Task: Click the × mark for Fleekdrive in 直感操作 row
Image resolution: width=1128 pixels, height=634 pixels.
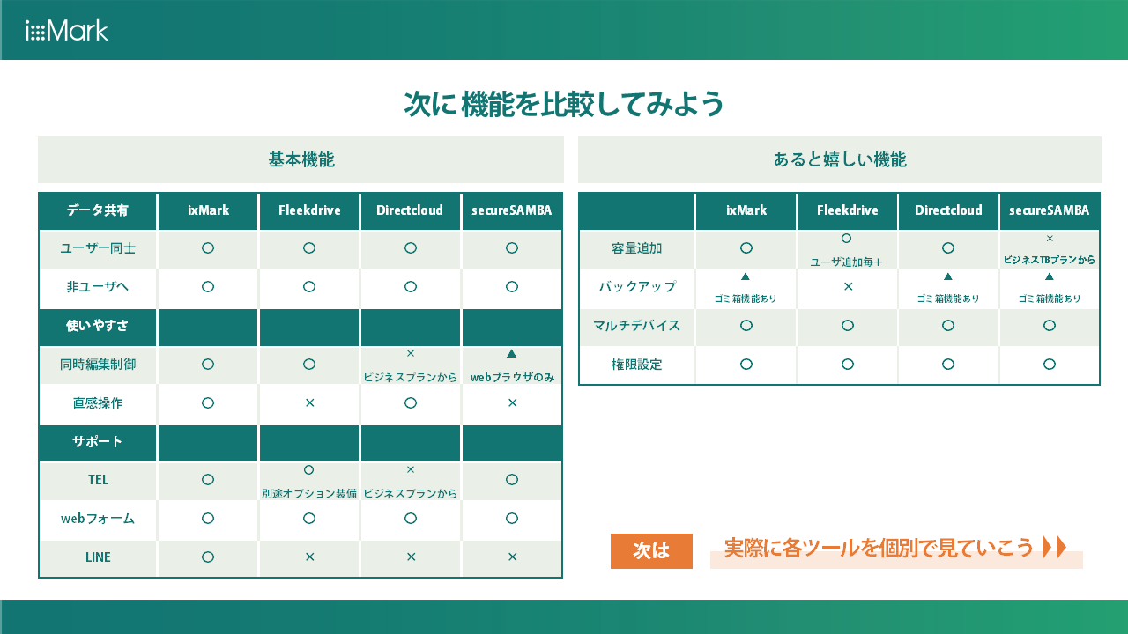Action: 309,402
